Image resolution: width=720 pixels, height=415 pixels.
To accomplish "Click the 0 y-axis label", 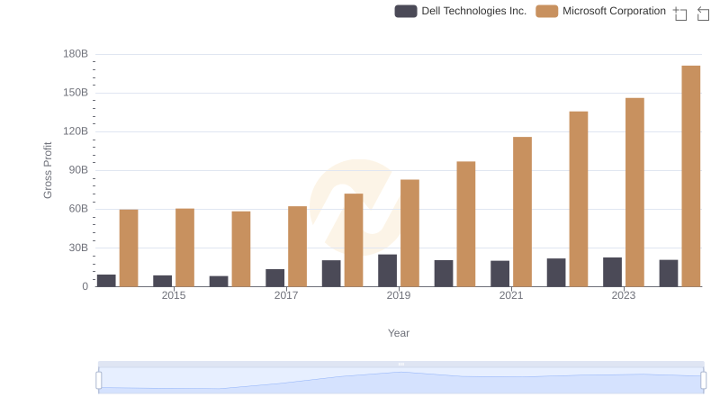I will [x=85, y=286].
